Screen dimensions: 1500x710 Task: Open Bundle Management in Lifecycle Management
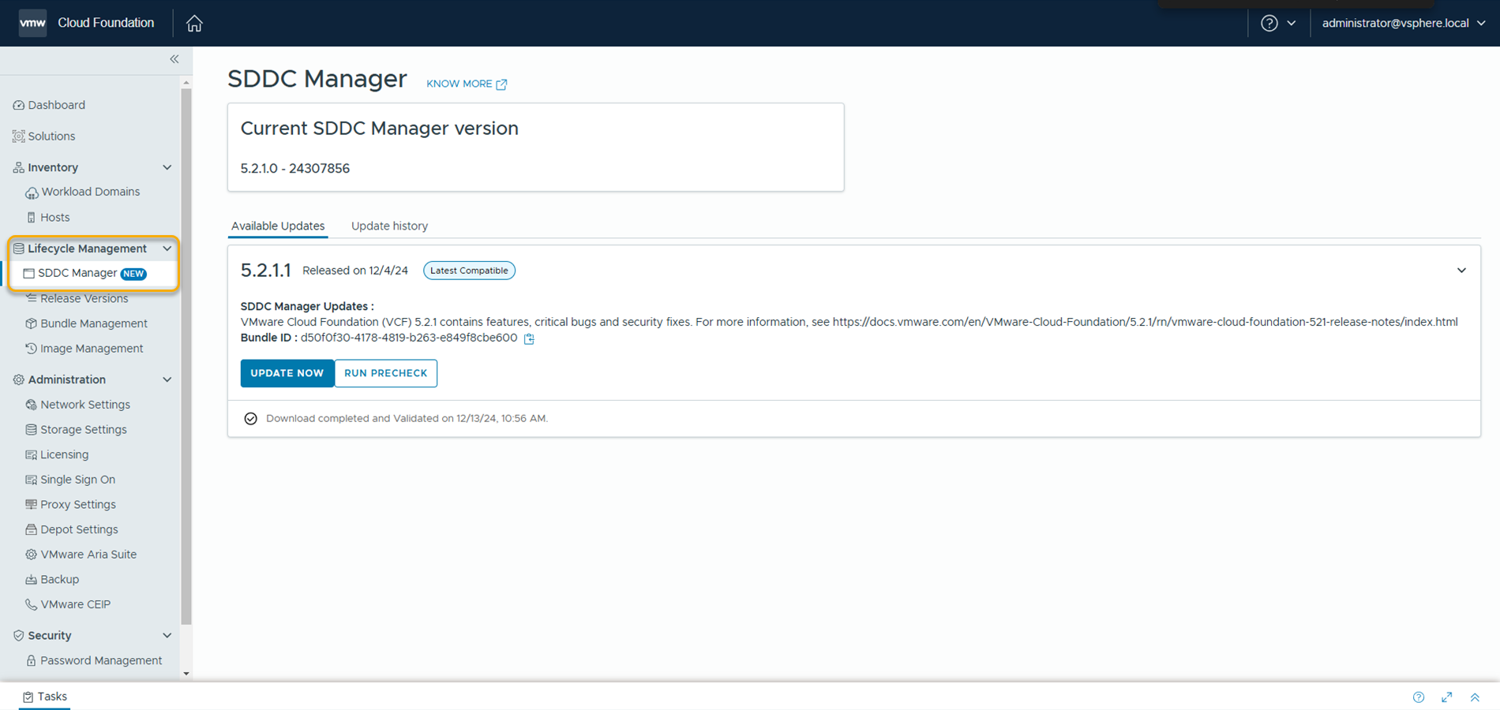pos(93,323)
